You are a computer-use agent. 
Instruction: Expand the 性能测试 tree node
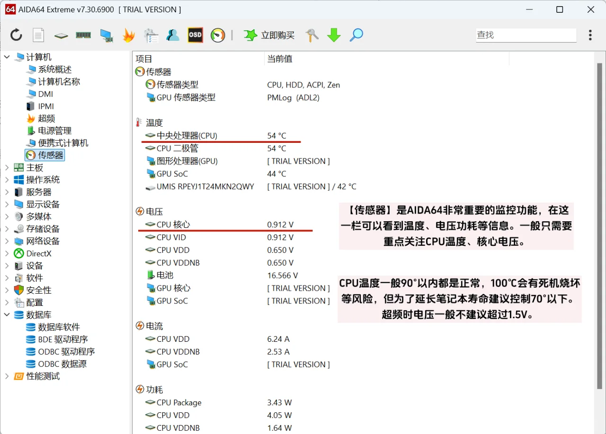[x=7, y=376]
